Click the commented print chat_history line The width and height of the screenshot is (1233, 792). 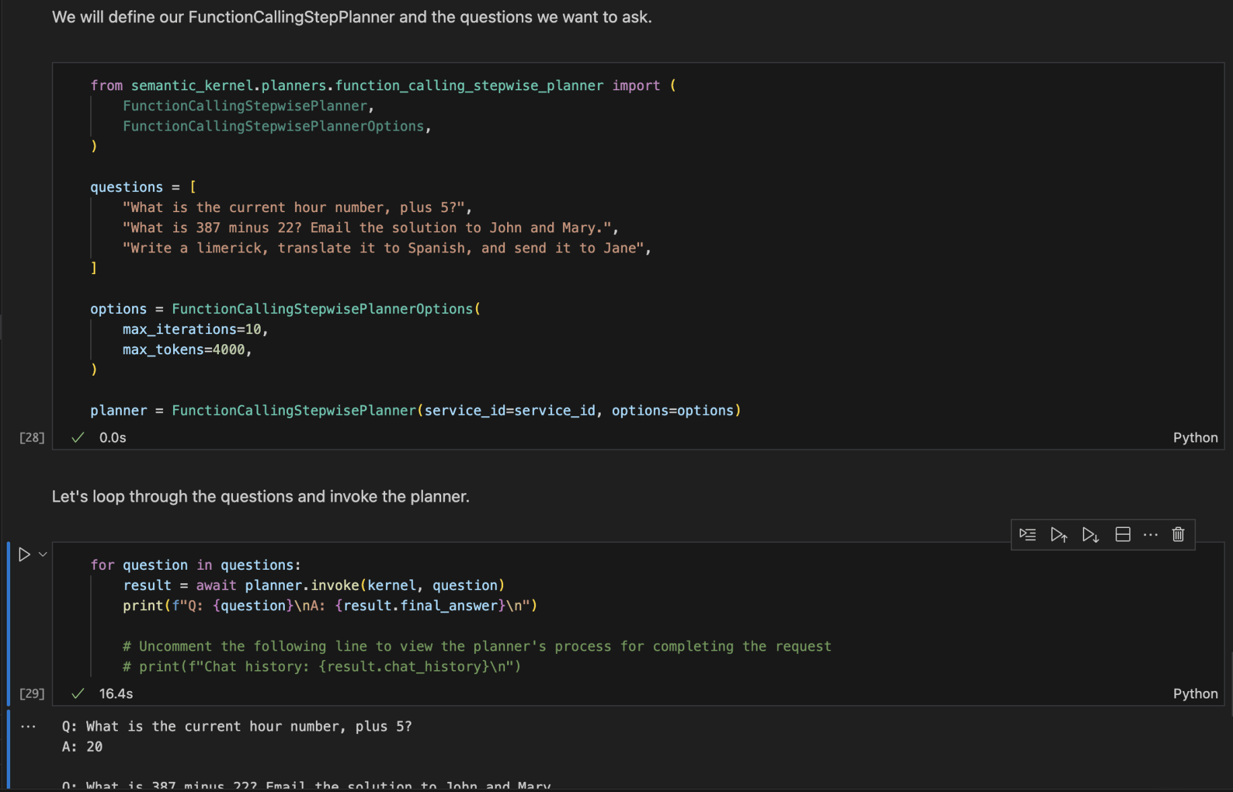(x=322, y=667)
